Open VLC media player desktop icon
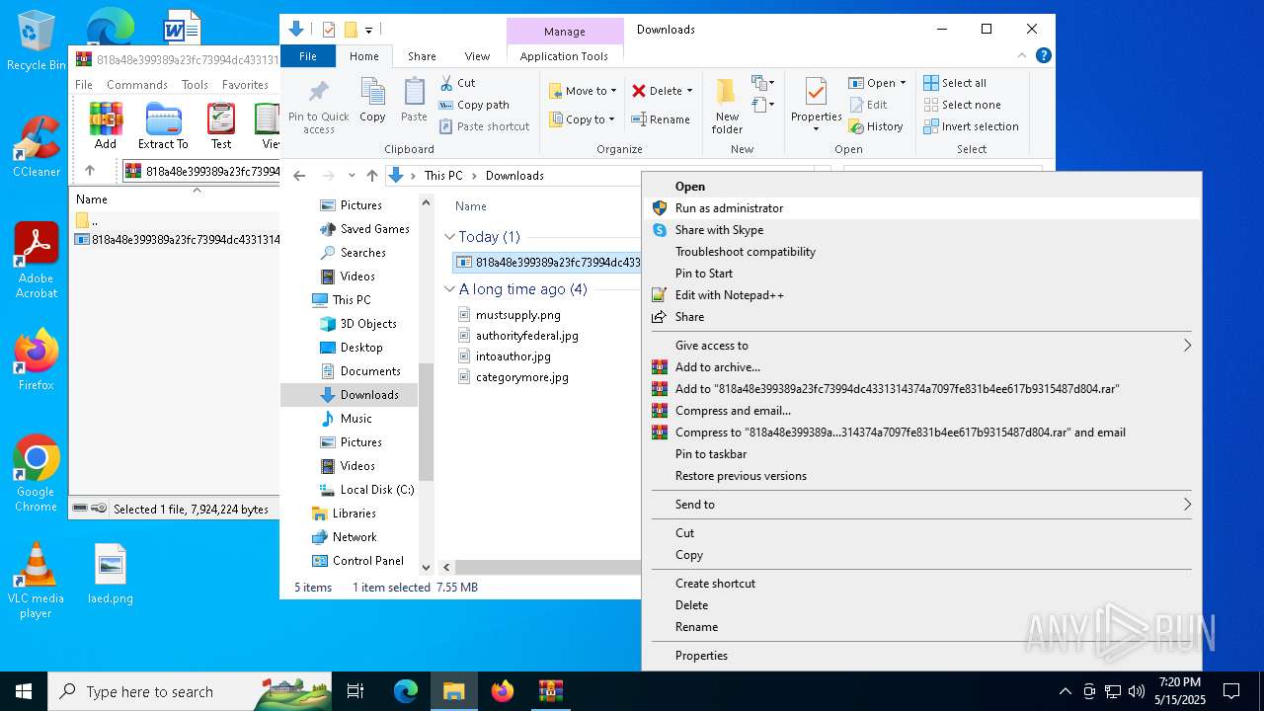The height and width of the screenshot is (711, 1264). [36, 582]
